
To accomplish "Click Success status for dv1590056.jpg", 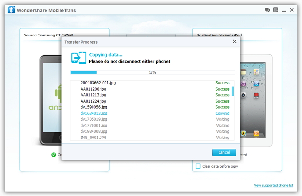I will pos(222,107).
